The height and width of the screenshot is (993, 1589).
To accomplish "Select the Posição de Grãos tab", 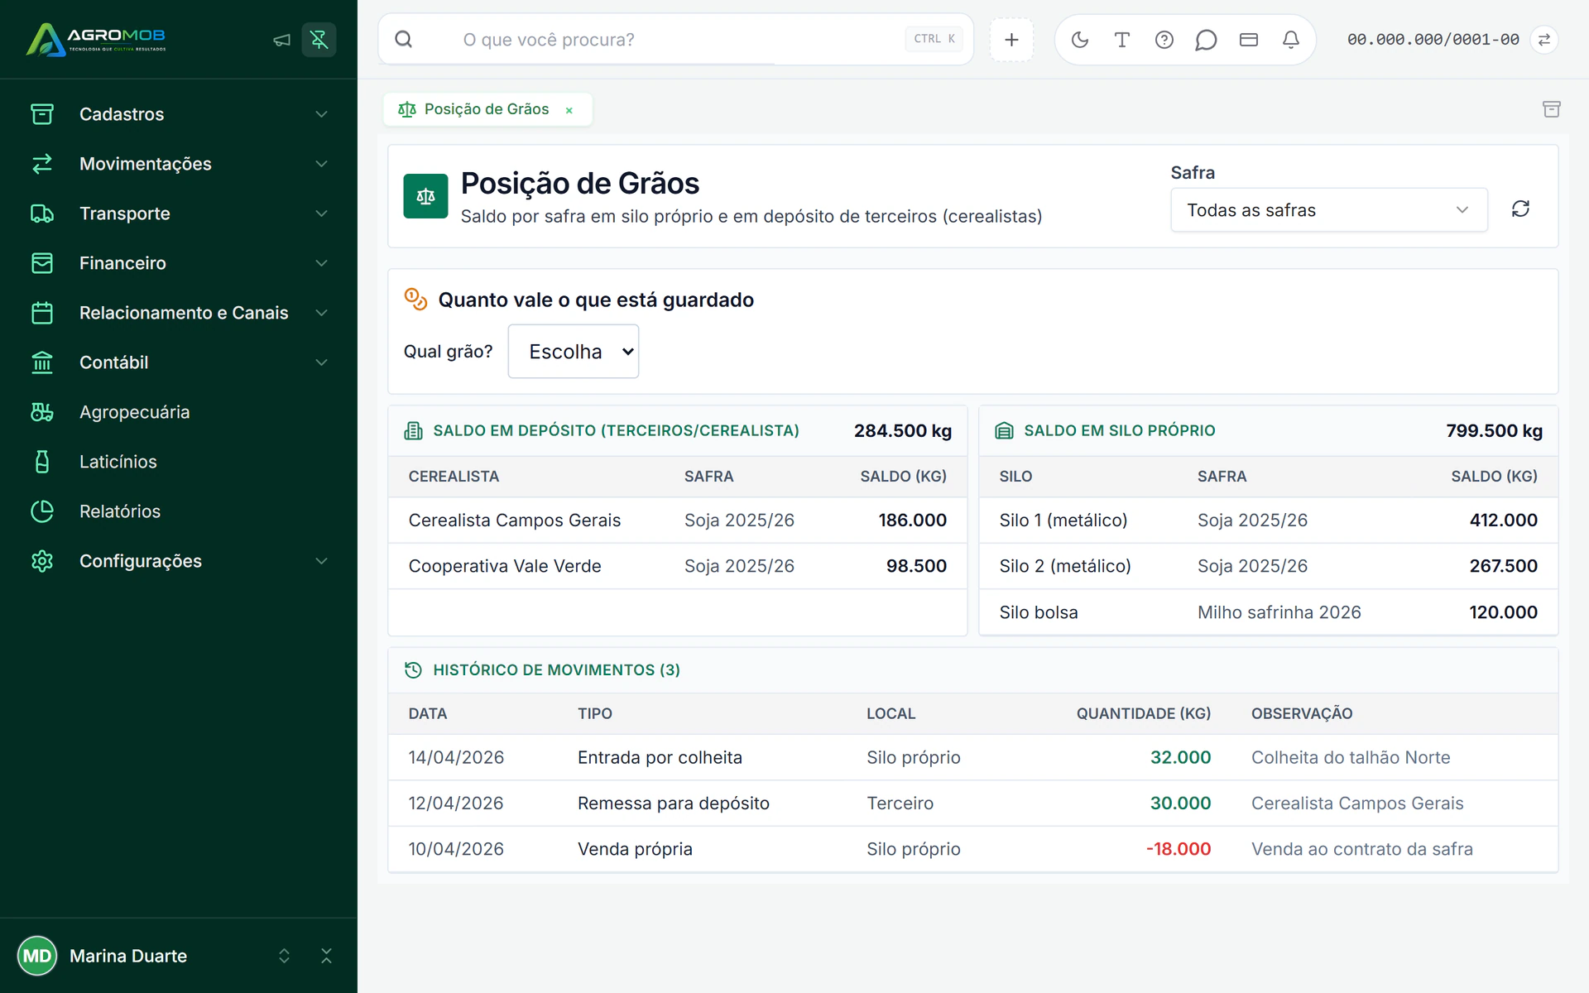I will 486,109.
